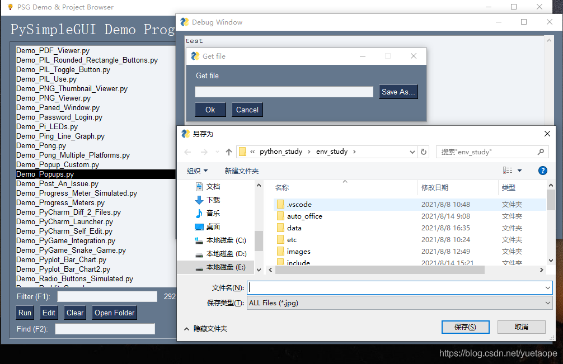Close the 另存为 dialog
Viewport: 563px width, 364px height.
pos(547,134)
